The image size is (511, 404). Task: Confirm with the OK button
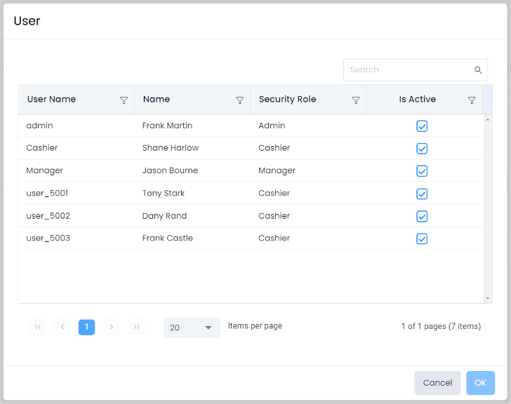pyautogui.click(x=480, y=383)
